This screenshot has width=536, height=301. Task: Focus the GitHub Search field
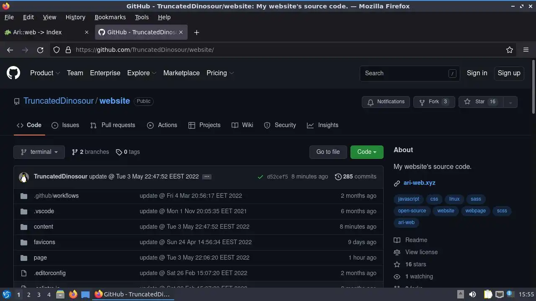point(410,73)
